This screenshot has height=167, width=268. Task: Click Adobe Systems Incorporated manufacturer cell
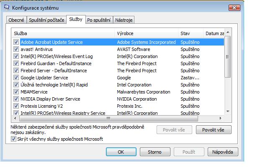point(146,42)
